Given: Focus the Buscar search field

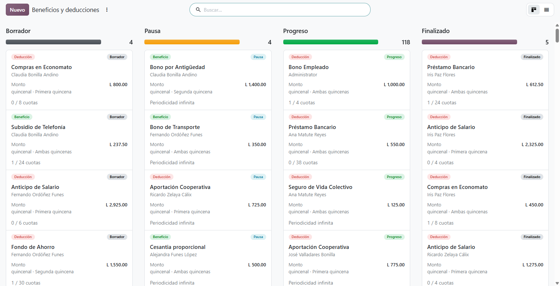Looking at the screenshot, I should 280,10.
